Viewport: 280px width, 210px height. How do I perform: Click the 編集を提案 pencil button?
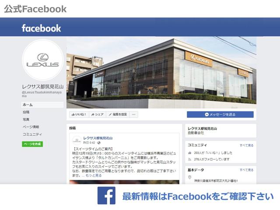pos(118,114)
